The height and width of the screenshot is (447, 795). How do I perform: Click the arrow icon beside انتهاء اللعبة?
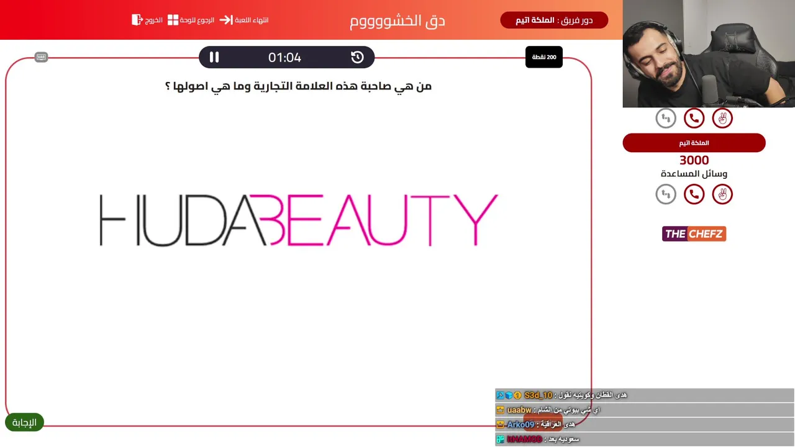click(x=226, y=20)
